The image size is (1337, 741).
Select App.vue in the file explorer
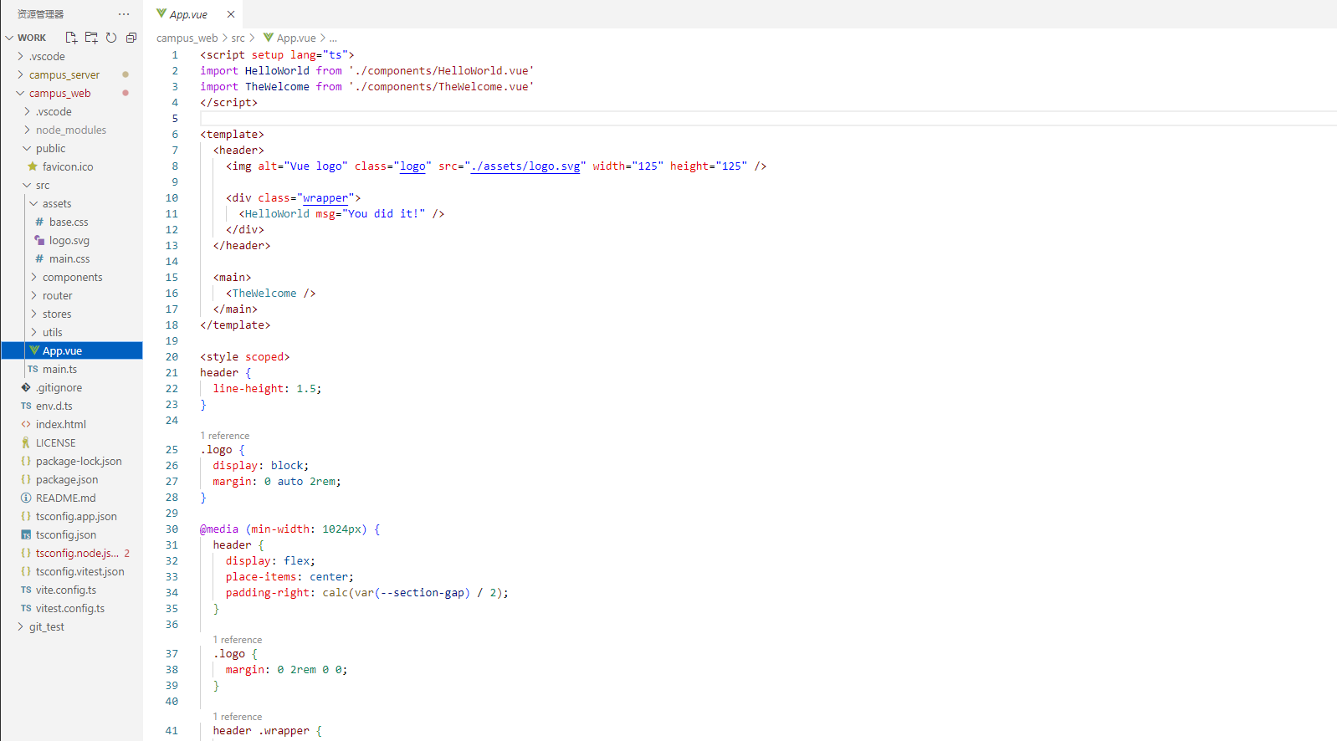pos(72,351)
